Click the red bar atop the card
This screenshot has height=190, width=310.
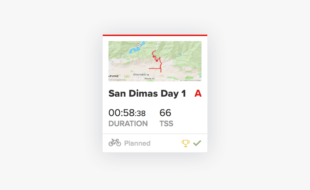pos(155,35)
